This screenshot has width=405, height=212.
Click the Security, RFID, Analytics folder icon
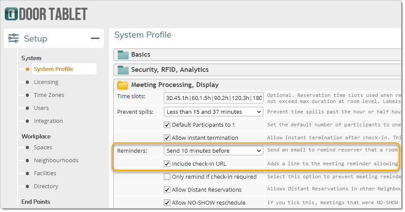(x=123, y=70)
